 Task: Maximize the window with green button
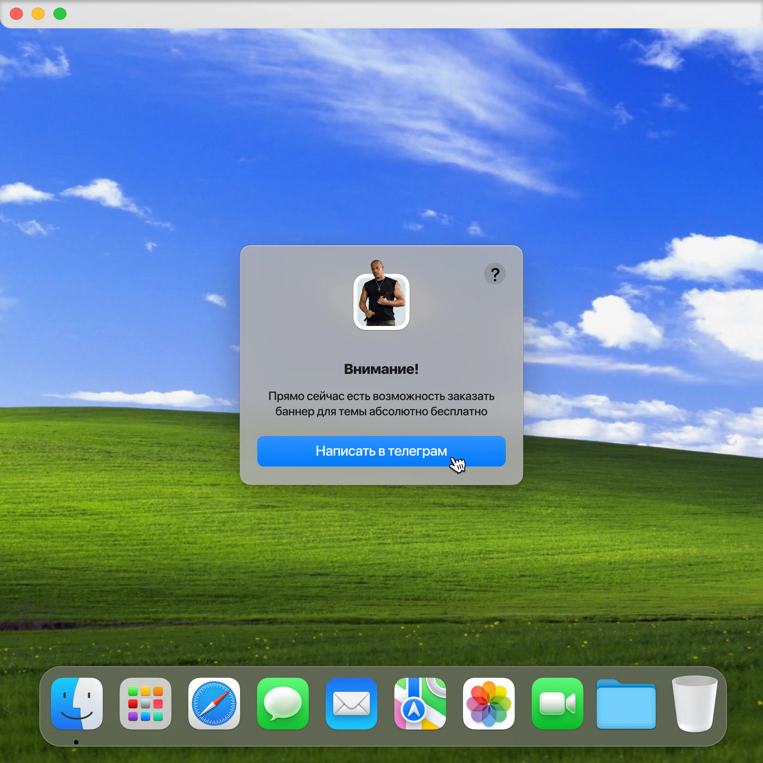(x=60, y=13)
